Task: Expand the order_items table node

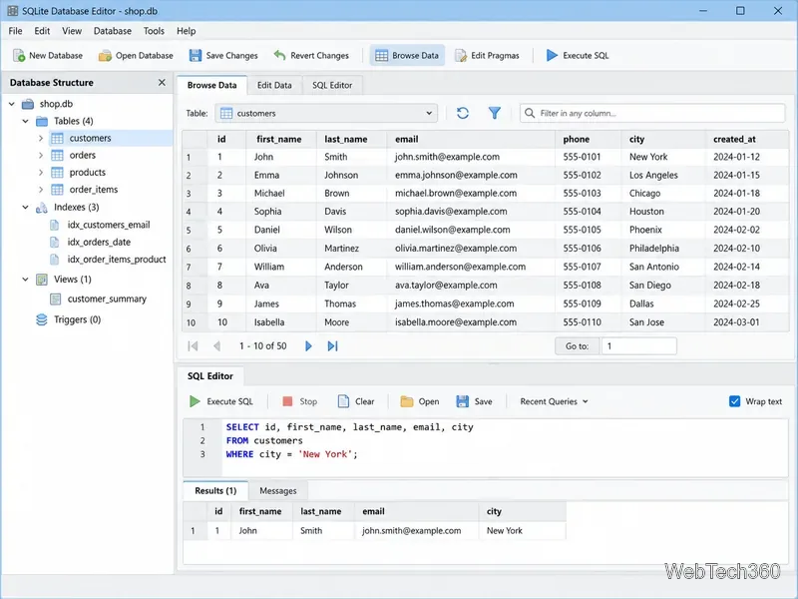Action: (x=41, y=190)
